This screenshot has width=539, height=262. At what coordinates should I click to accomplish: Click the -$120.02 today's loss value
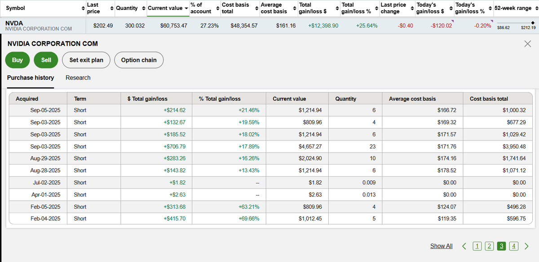[441, 26]
